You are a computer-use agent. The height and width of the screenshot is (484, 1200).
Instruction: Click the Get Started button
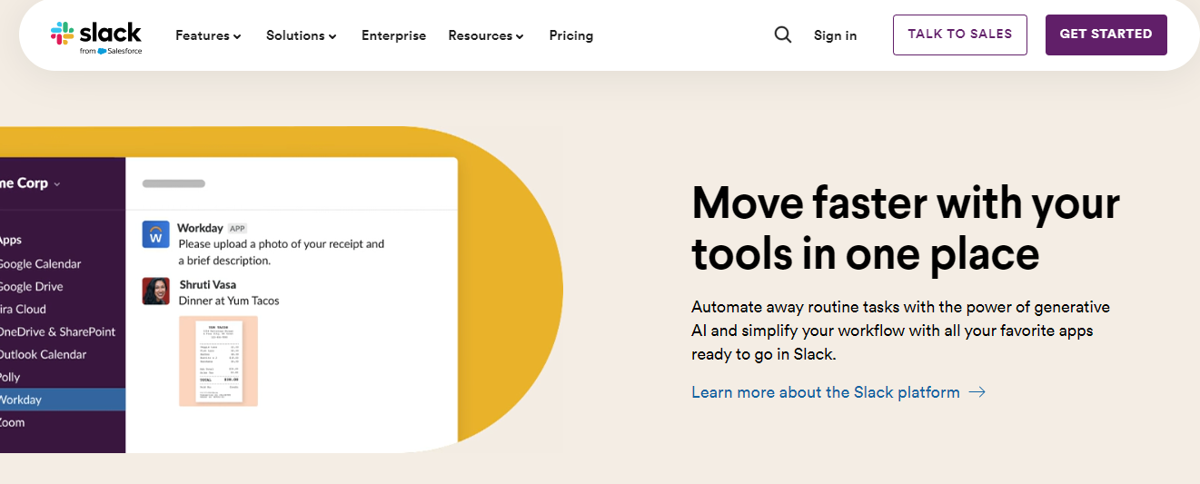pyautogui.click(x=1106, y=35)
